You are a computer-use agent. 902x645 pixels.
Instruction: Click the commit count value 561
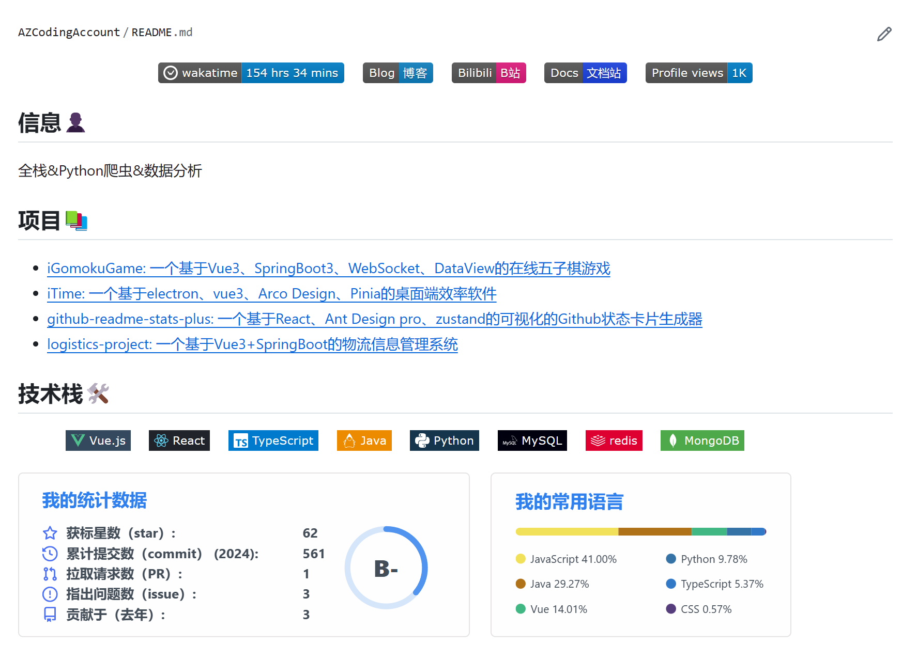[314, 554]
